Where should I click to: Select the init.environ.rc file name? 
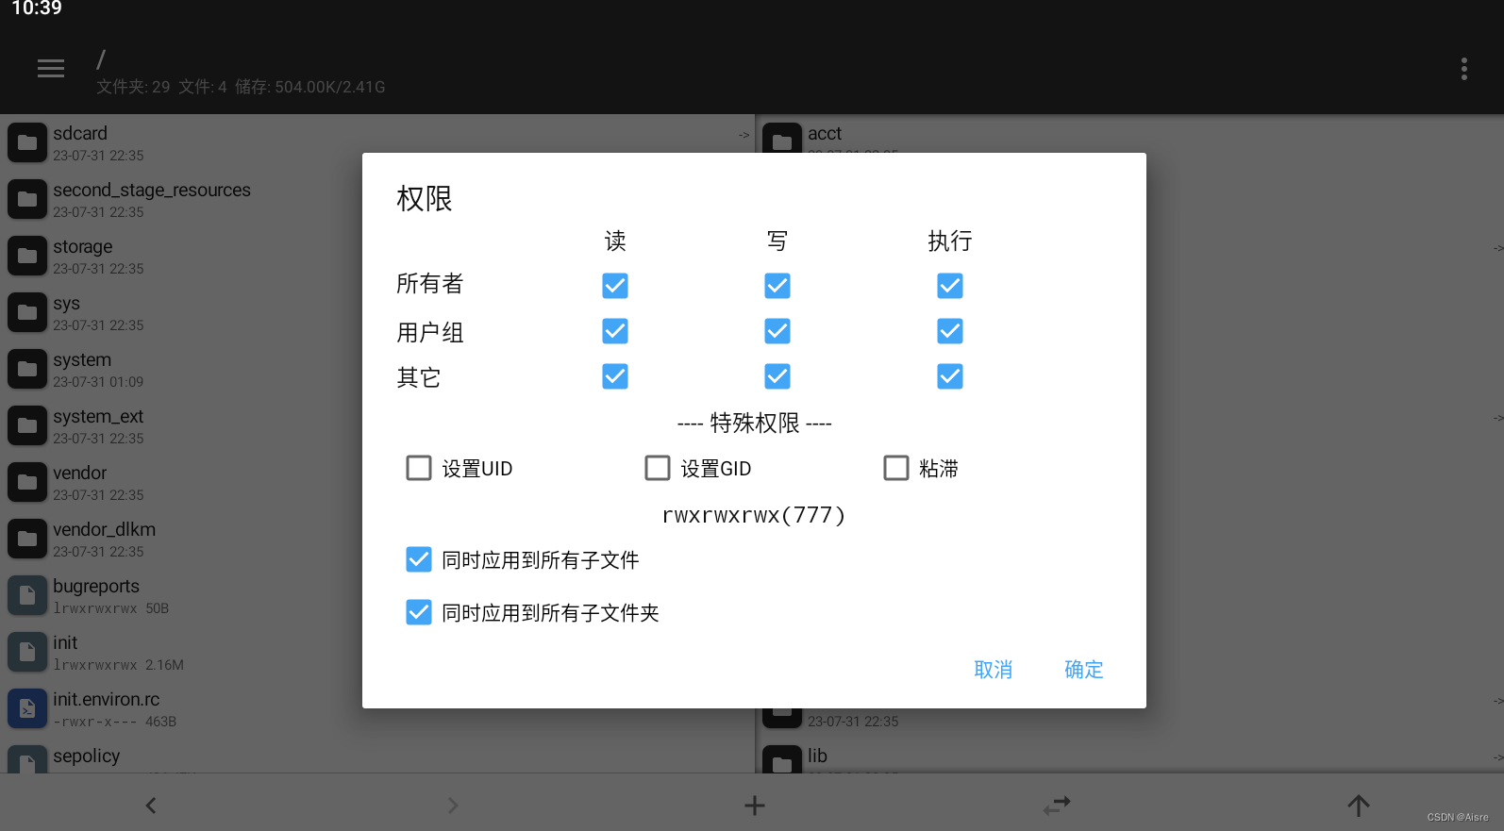click(x=107, y=699)
